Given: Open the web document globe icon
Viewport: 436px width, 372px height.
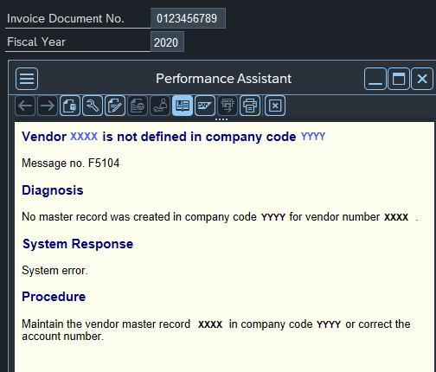Looking at the screenshot, I should [x=138, y=106].
